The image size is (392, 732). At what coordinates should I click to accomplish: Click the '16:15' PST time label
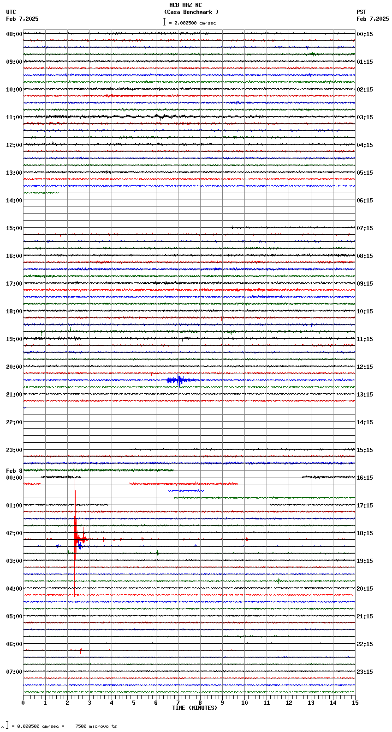365,478
